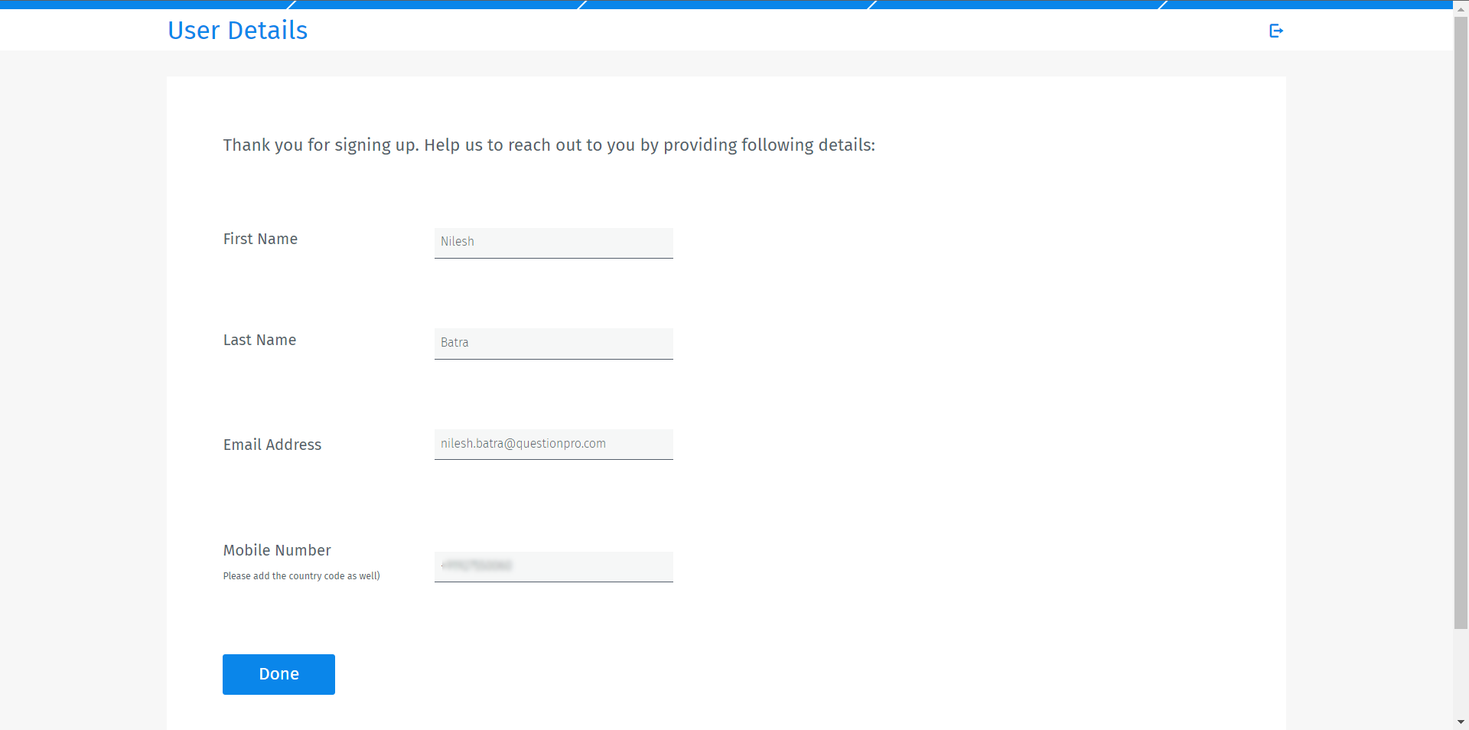
Task: Click the User Details page title
Action: pyautogui.click(x=237, y=31)
